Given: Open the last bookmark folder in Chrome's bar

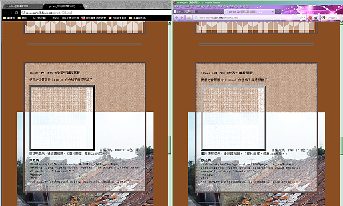Looking at the screenshot, I should [137, 18].
